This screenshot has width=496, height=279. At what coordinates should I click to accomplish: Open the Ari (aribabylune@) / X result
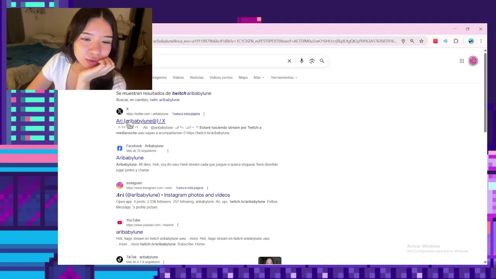click(x=141, y=121)
